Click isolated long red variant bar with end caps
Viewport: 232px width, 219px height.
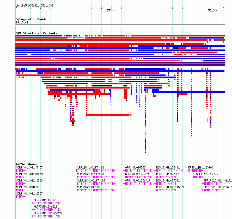[x=108, y=115]
